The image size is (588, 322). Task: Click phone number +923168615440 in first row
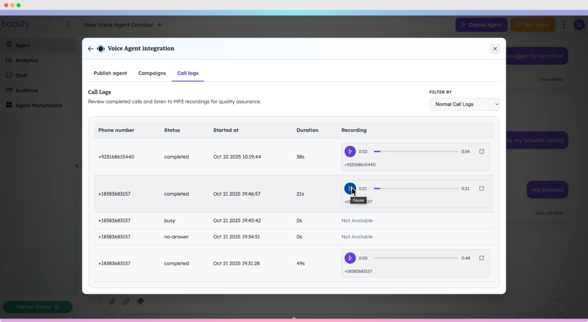click(116, 157)
